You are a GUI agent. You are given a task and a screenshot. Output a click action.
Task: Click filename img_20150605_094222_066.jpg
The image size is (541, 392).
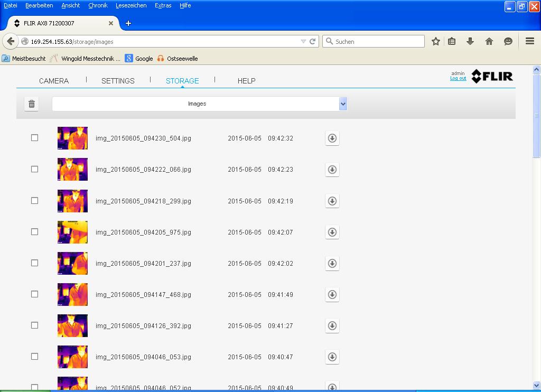(x=143, y=170)
